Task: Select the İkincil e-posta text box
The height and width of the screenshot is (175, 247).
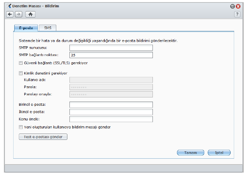Action: pyautogui.click(x=111, y=112)
